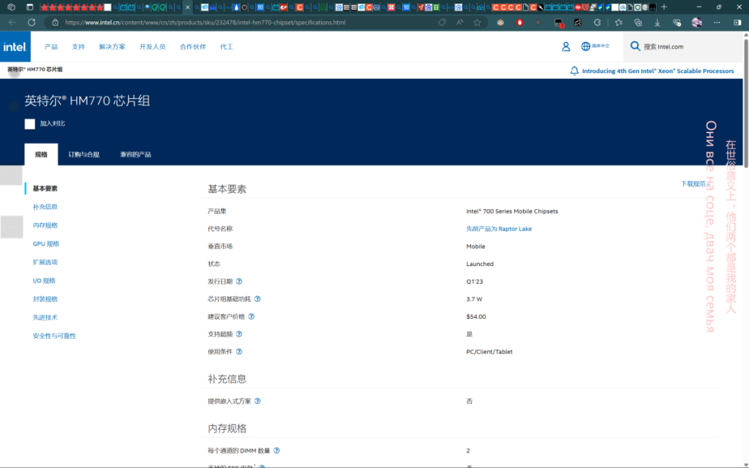Screen dimensions: 749x468
Task: Click the browser back arrow
Action: 12,23
